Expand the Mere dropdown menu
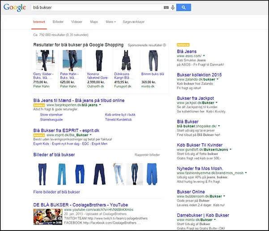Viewport: 269px width, 231px height. [111, 22]
